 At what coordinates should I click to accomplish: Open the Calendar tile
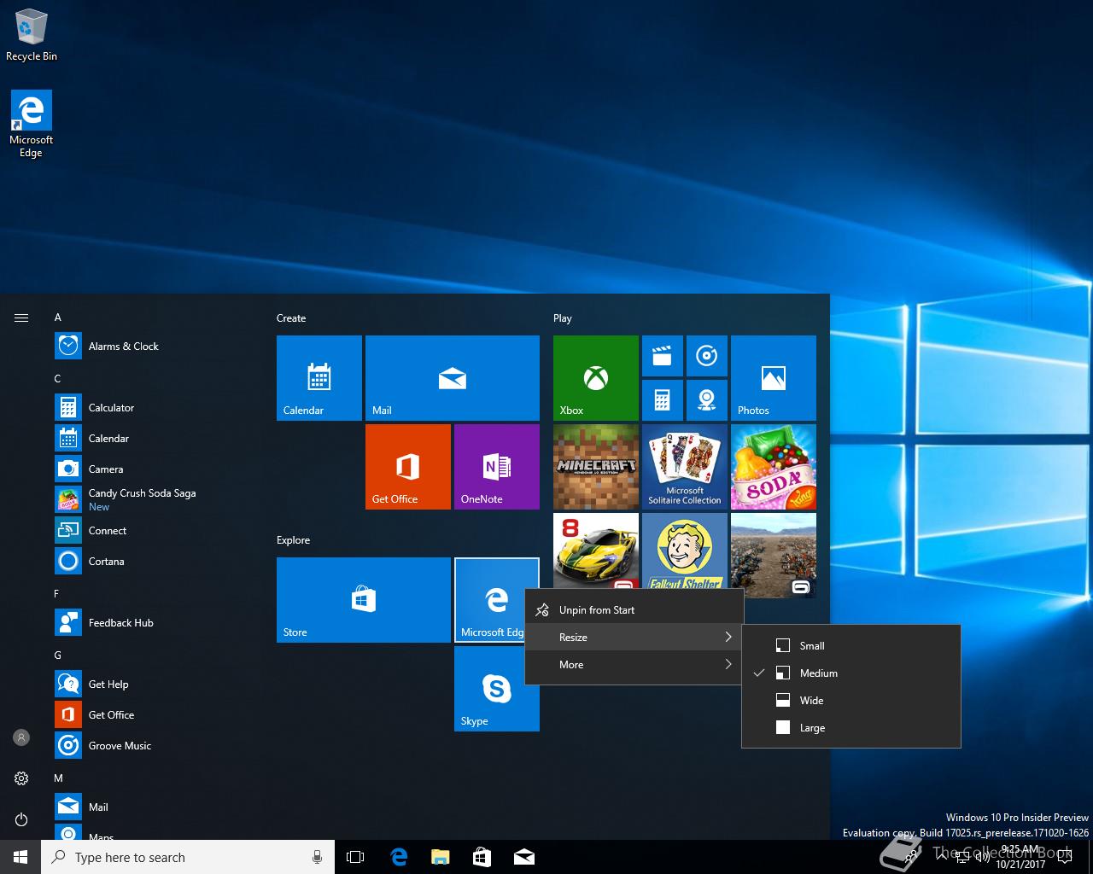(x=319, y=378)
